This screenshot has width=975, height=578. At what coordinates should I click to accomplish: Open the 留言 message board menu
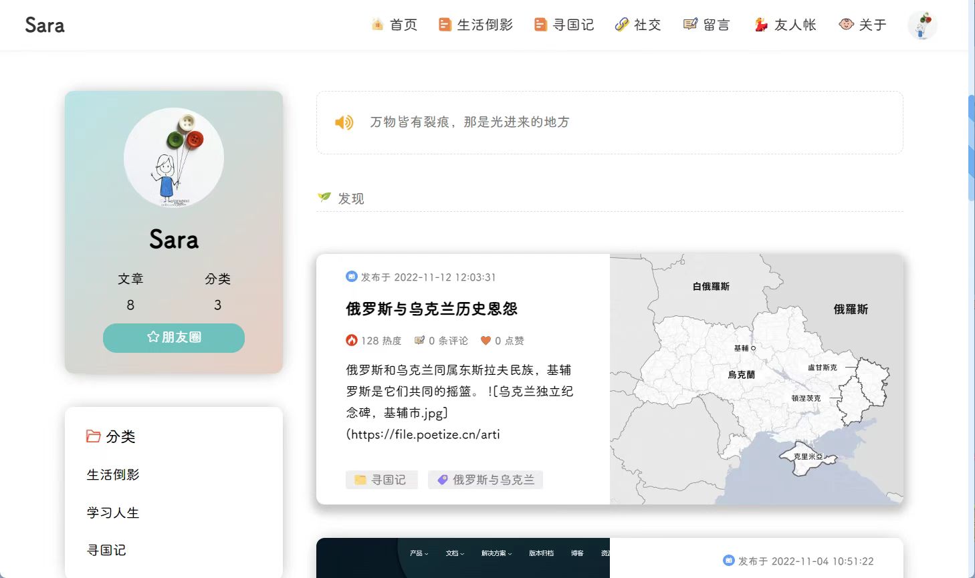click(x=707, y=25)
